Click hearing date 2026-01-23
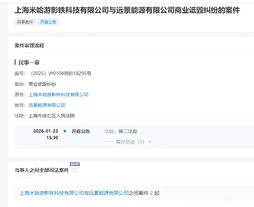254x207 pixels. tap(46, 131)
